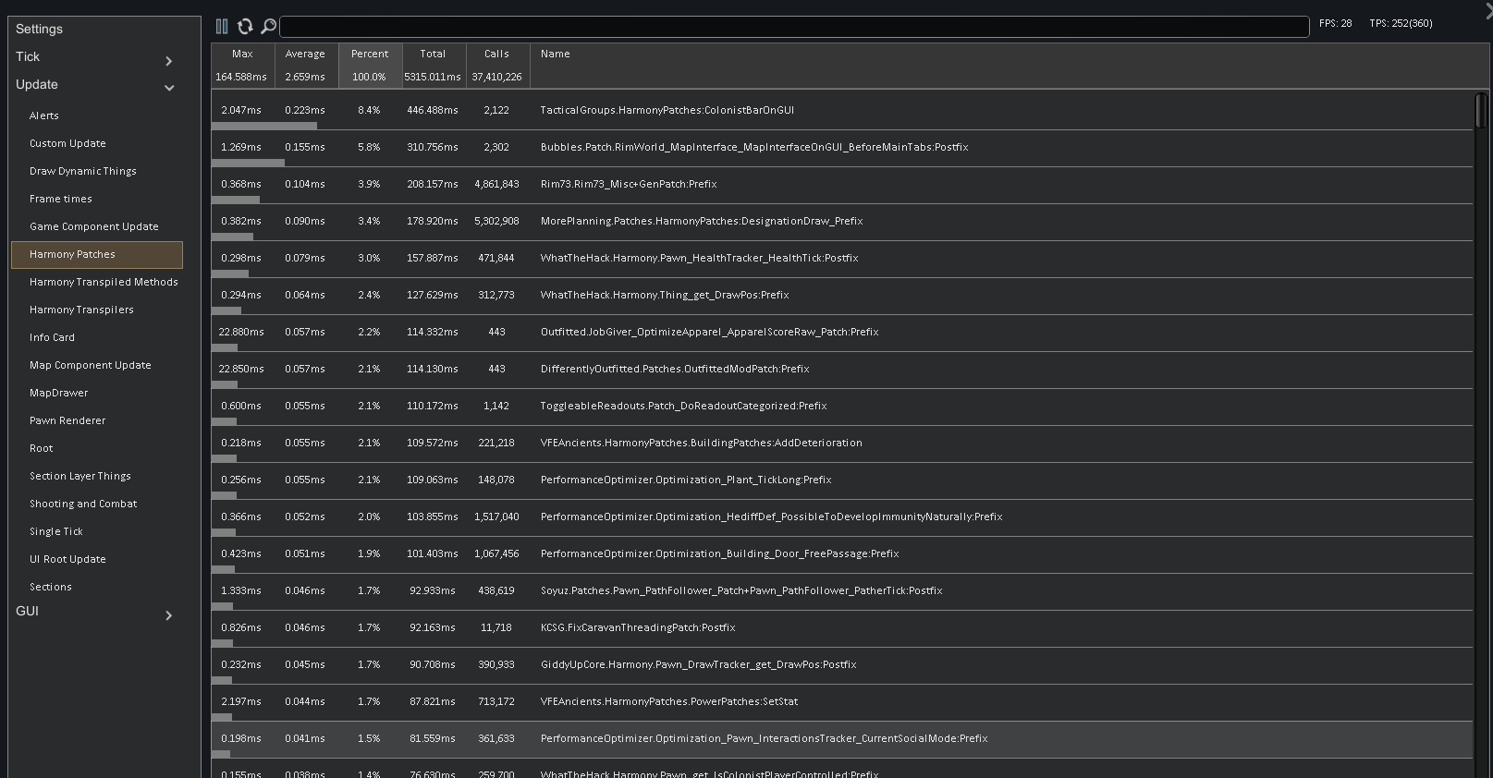This screenshot has height=778, width=1493.
Task: Click the refresh icon in the toolbar
Action: point(245,27)
